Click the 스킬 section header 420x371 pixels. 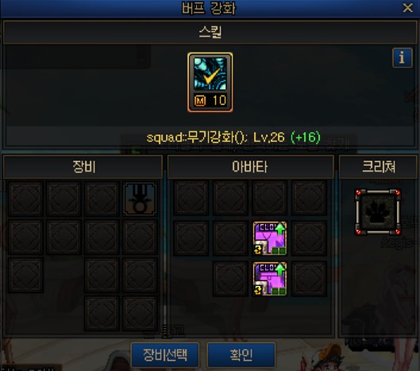[x=210, y=32]
